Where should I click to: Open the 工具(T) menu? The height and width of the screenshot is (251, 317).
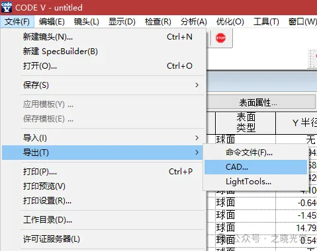tap(266, 22)
